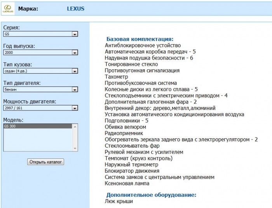
Task: Click the Дополнительное оборудование heading
Action: coord(151,195)
